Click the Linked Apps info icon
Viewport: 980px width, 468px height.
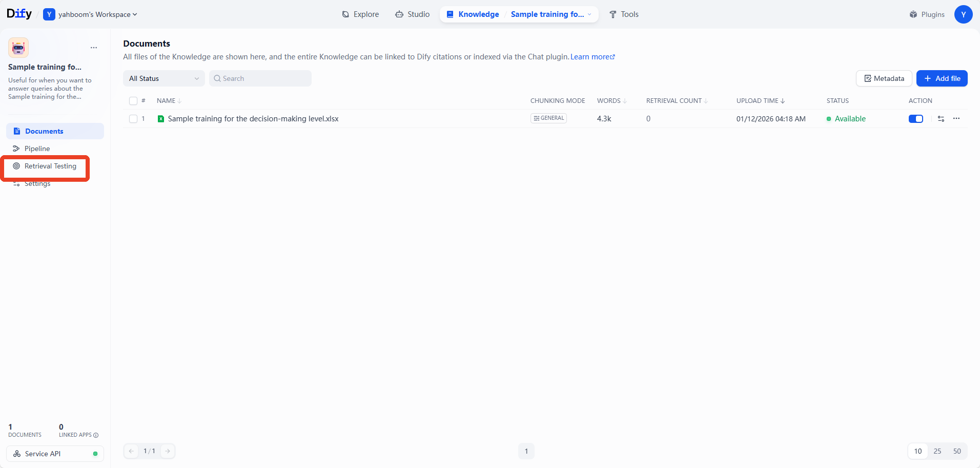(96, 435)
